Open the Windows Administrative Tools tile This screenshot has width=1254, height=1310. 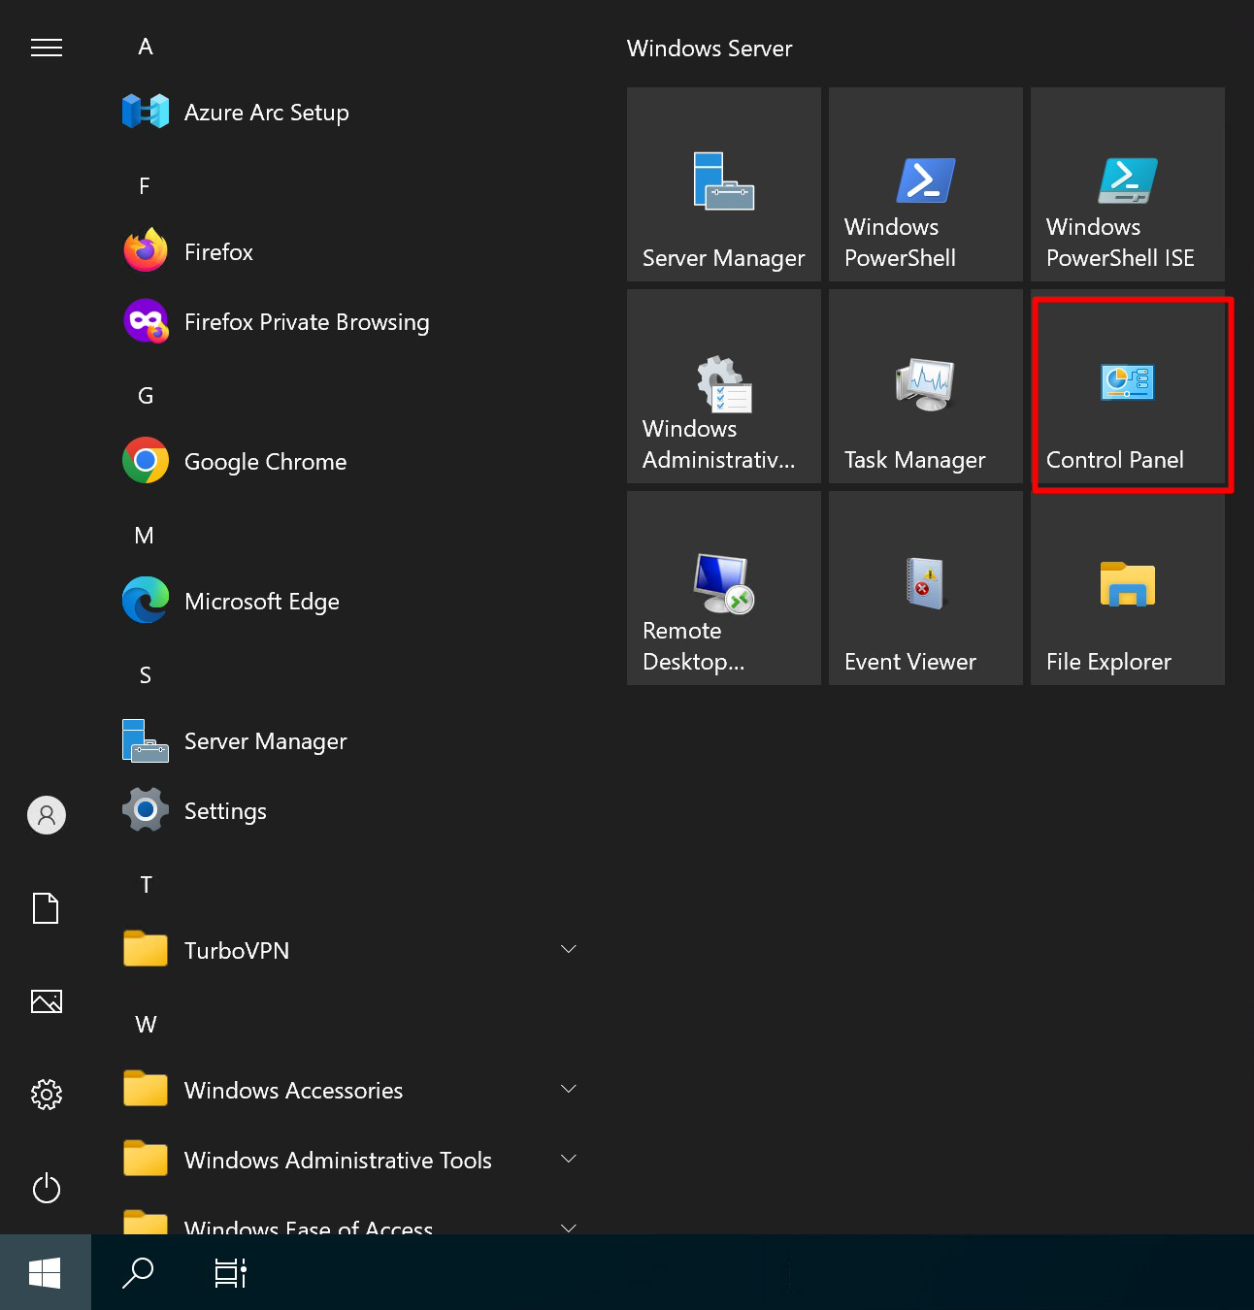[724, 386]
